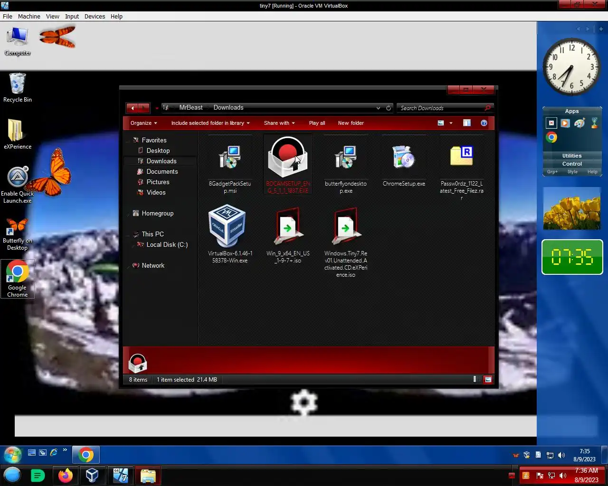Image resolution: width=608 pixels, height=486 pixels.
Task: Open the eXPerience folder on desktop
Action: (18, 134)
